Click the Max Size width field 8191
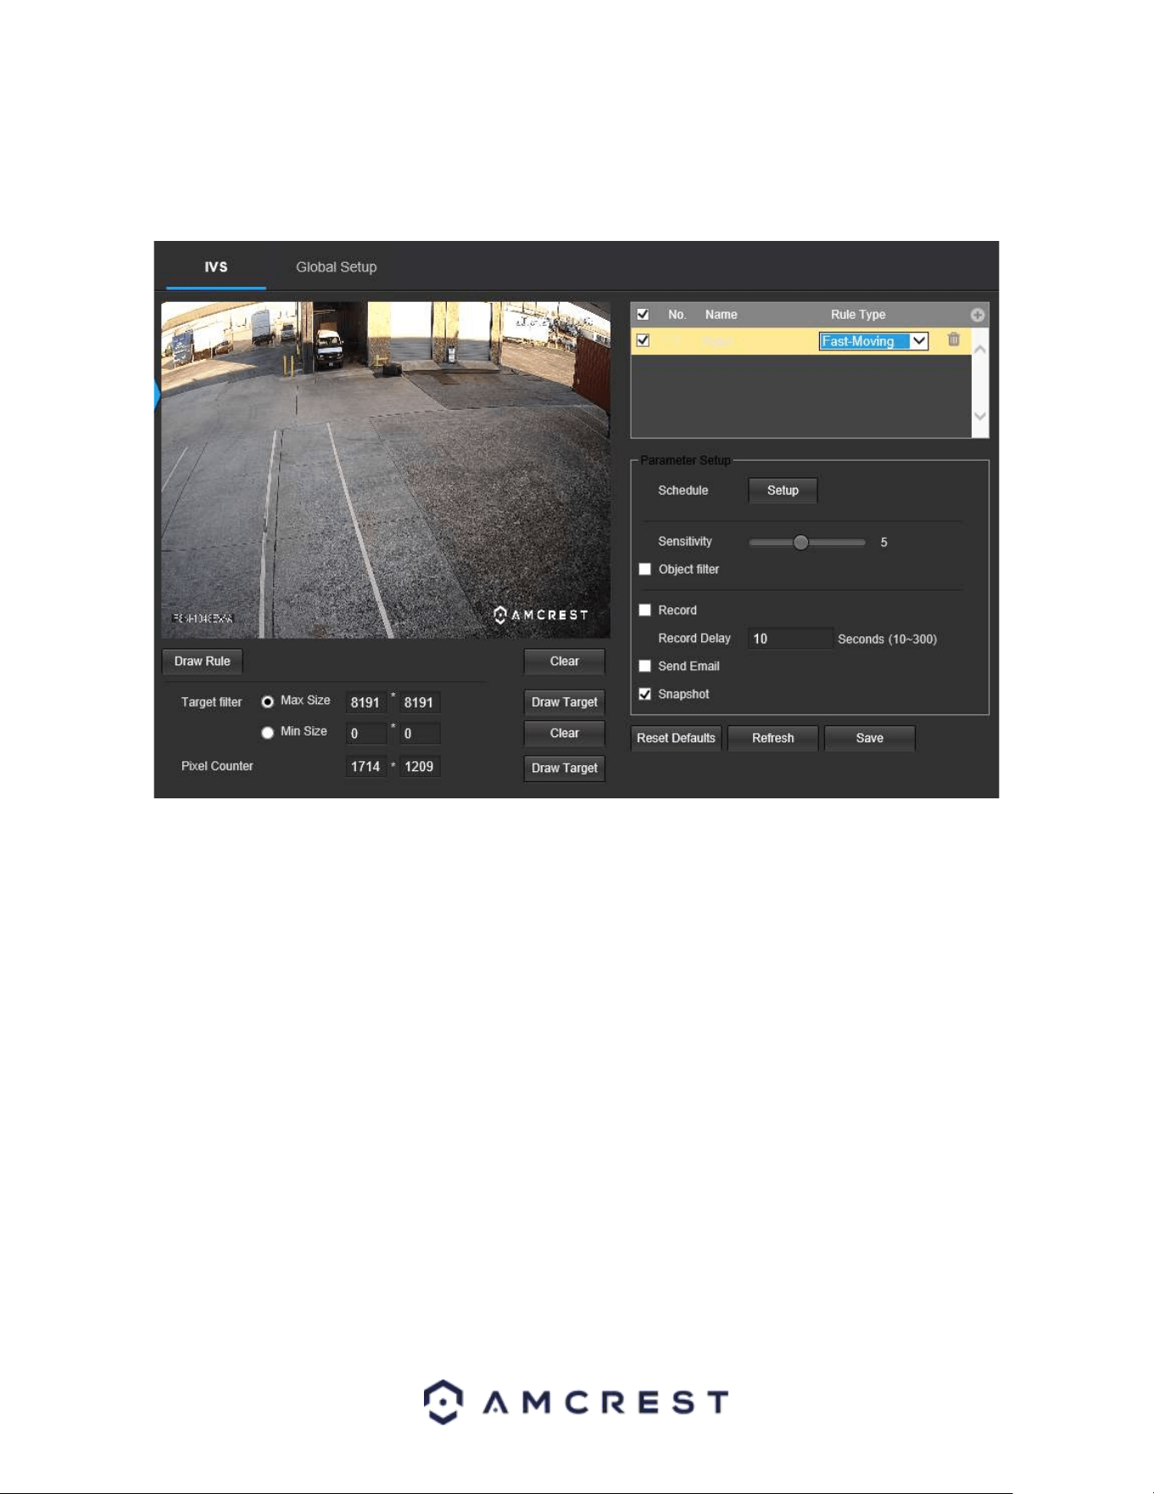The image size is (1154, 1494). coord(366,702)
